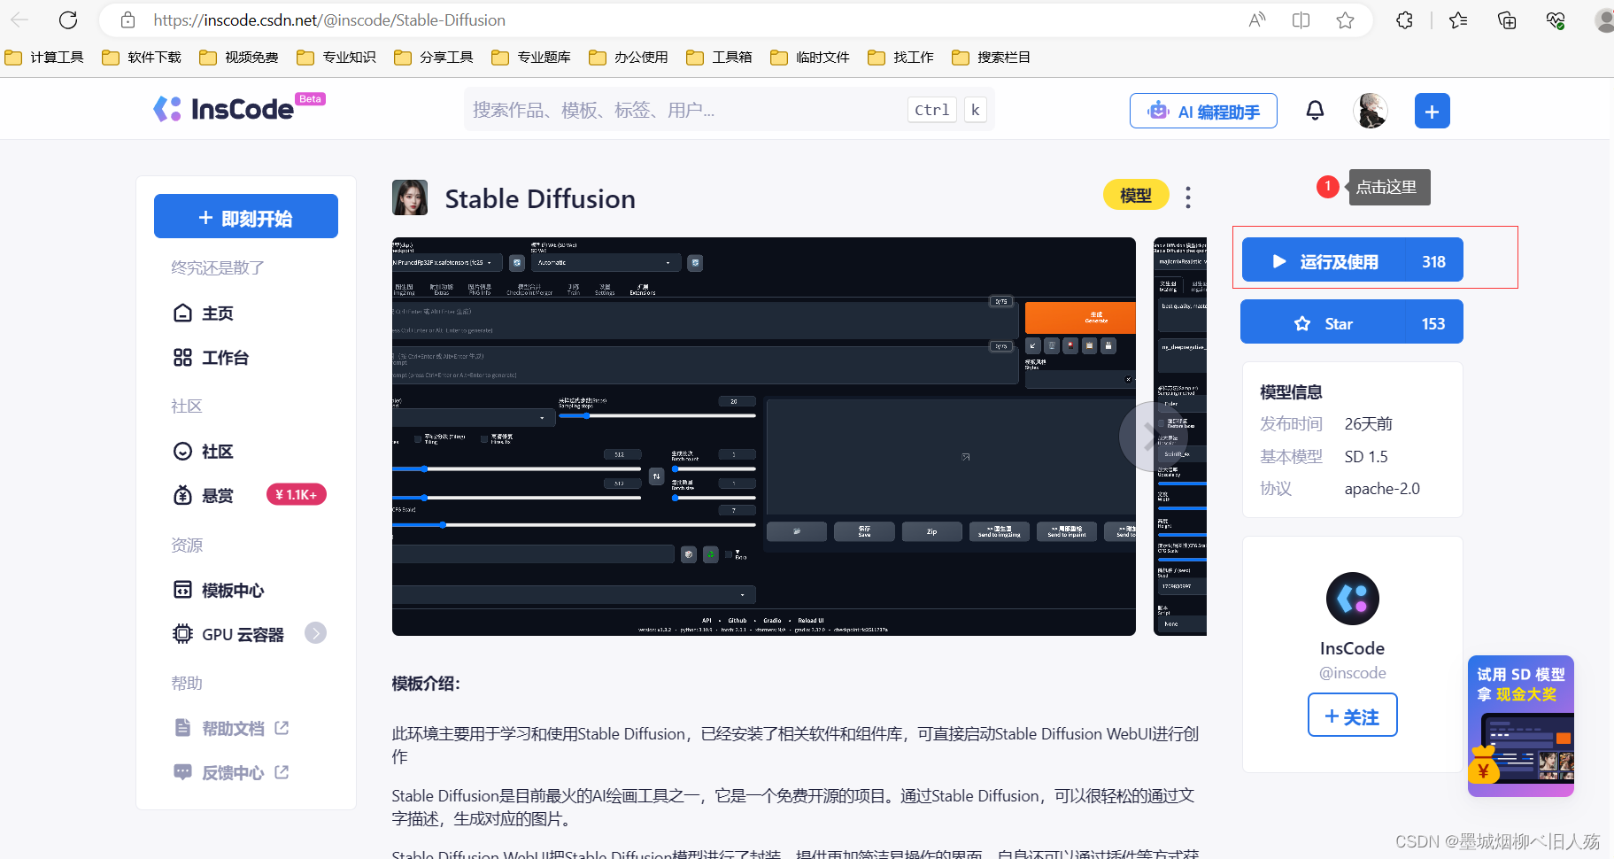Open the 帮助文档 link
Screen dimensions: 1614x859
[x=231, y=728]
